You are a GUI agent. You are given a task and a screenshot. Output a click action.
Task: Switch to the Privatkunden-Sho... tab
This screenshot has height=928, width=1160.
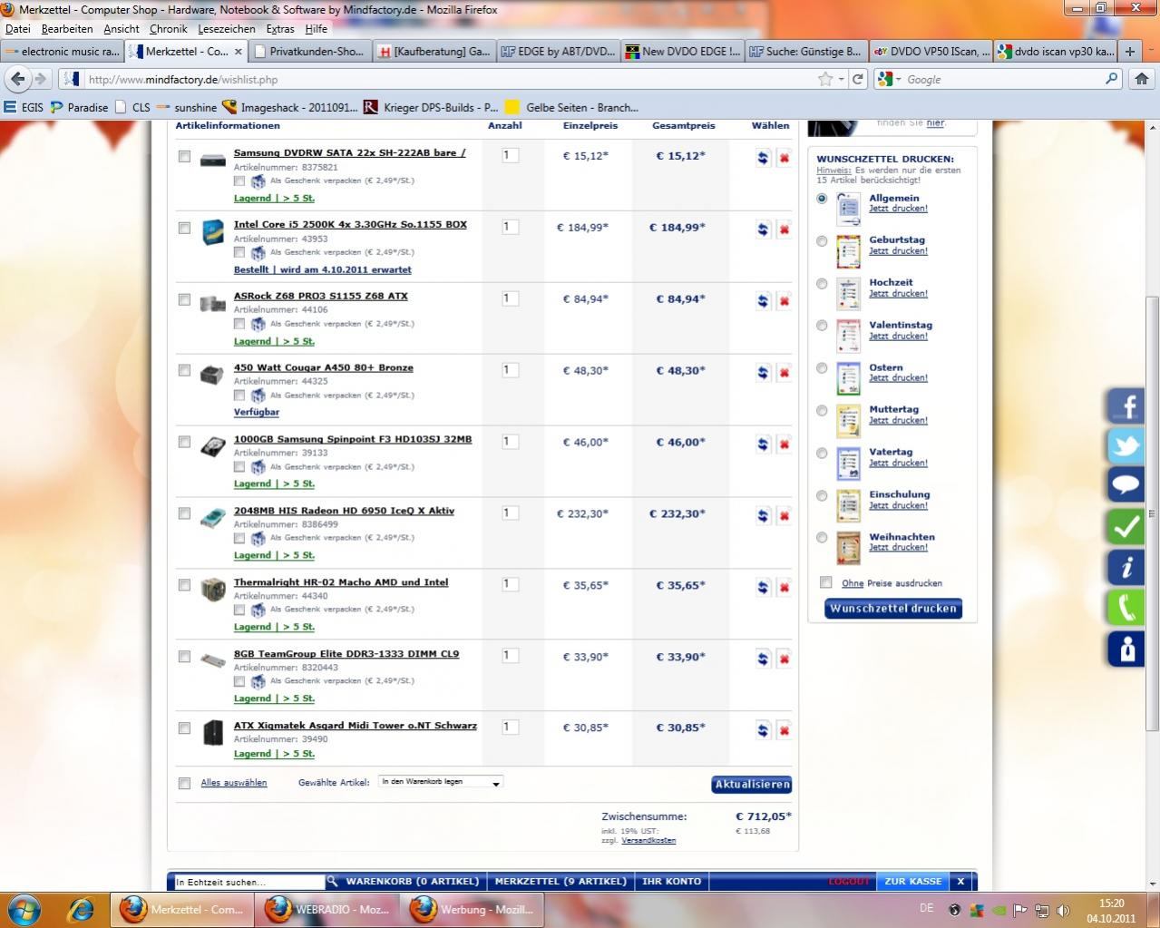pyautogui.click(x=309, y=52)
